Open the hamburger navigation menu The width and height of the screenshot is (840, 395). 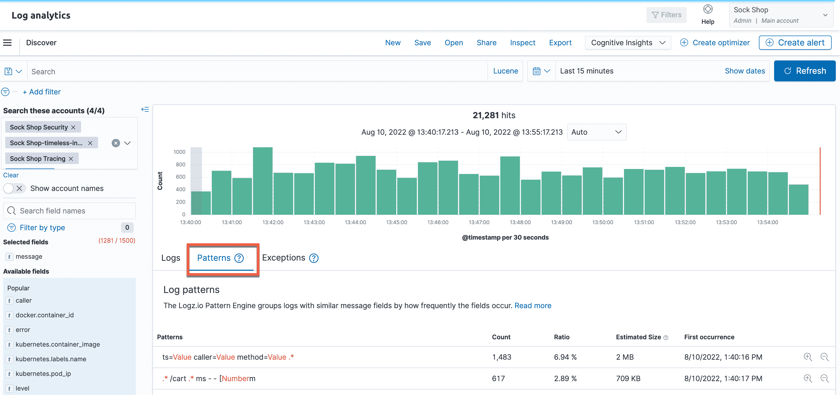pos(7,43)
